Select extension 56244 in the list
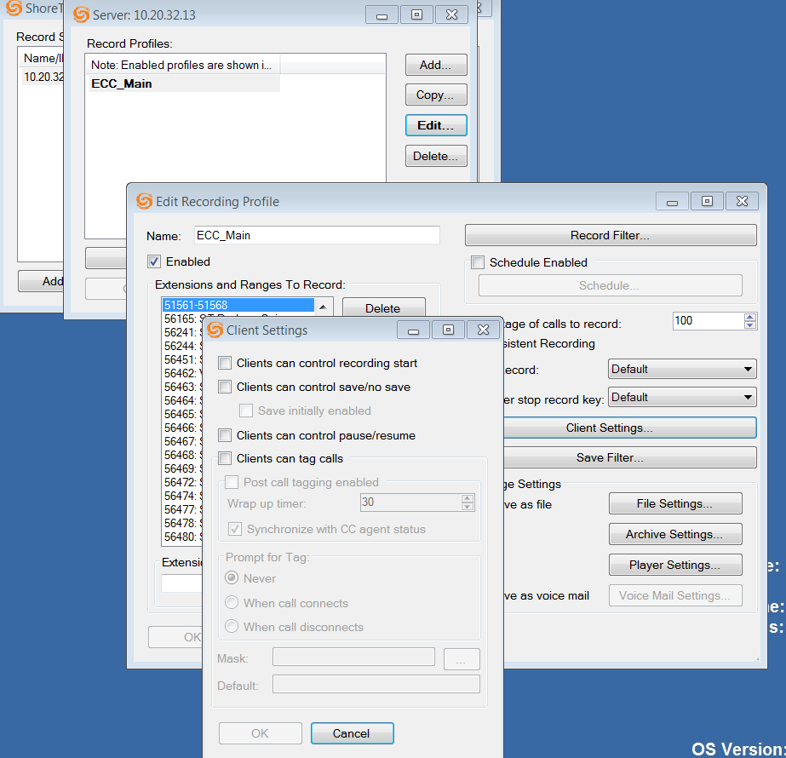This screenshot has height=758, width=786. coord(183,346)
